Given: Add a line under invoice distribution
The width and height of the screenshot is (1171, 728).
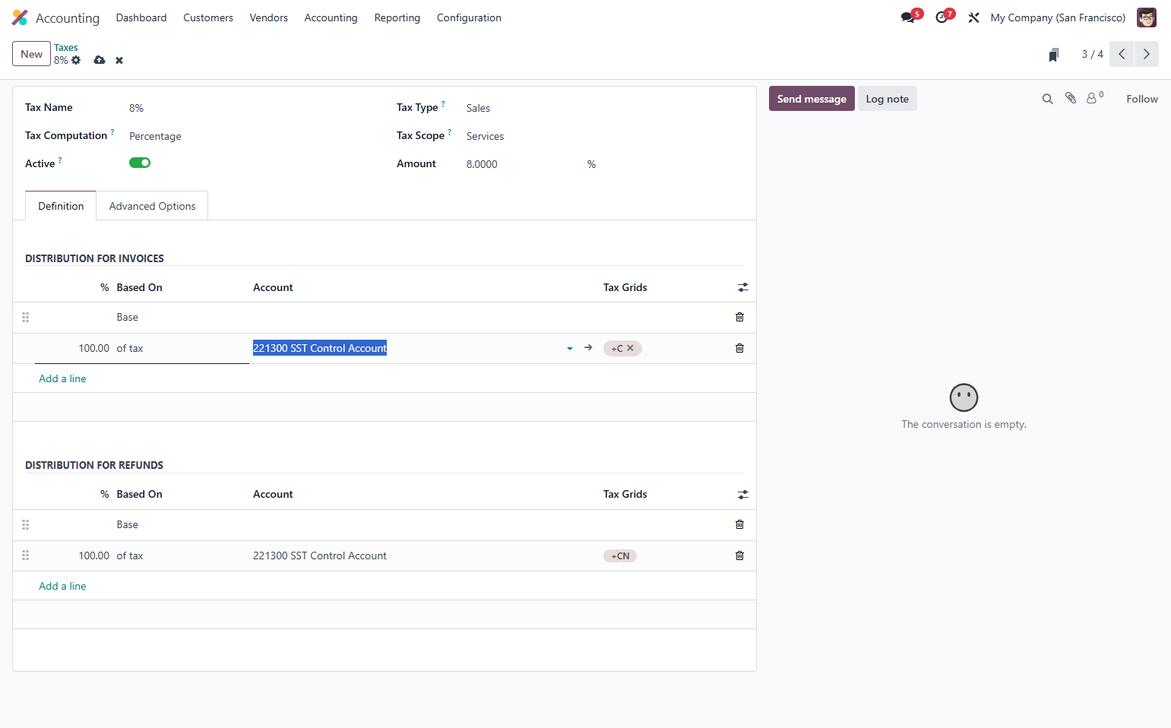Looking at the screenshot, I should click(62, 378).
